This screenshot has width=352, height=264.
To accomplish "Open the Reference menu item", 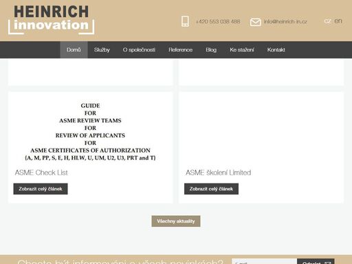I will pos(181,49).
